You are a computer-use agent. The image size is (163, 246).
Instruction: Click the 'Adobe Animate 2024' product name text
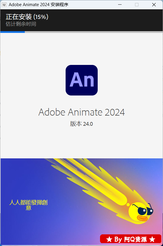(x=82, y=112)
